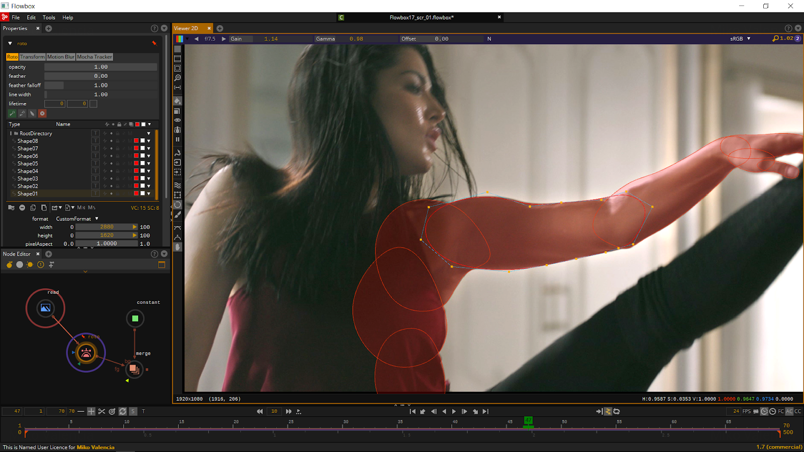Select the paint bucket fill tool
Image resolution: width=804 pixels, height=452 pixels.
[177, 100]
